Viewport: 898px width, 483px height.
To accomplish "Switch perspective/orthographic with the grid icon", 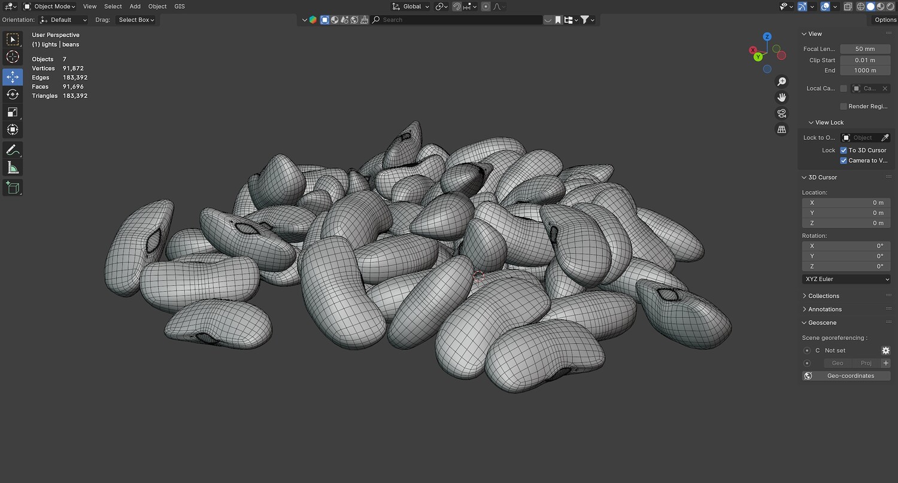I will pos(781,129).
